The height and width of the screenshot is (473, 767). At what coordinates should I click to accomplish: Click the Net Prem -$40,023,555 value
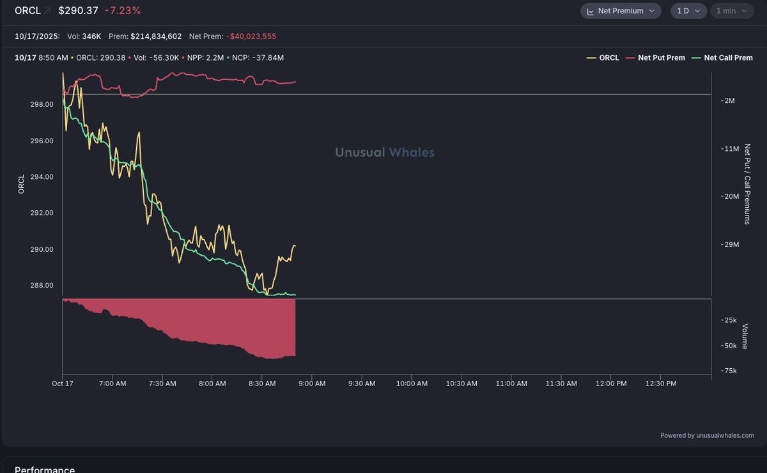[x=251, y=36]
